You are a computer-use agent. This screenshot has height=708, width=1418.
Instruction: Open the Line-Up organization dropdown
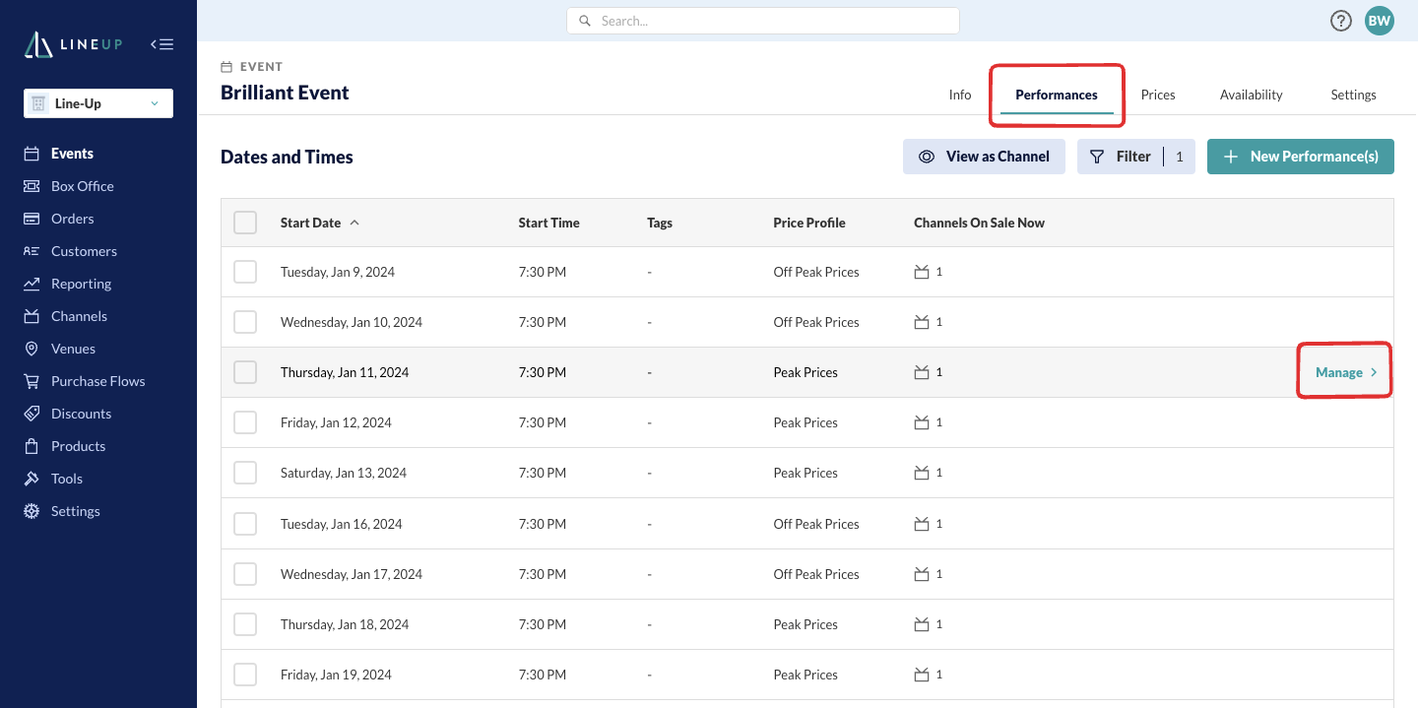[x=98, y=103]
